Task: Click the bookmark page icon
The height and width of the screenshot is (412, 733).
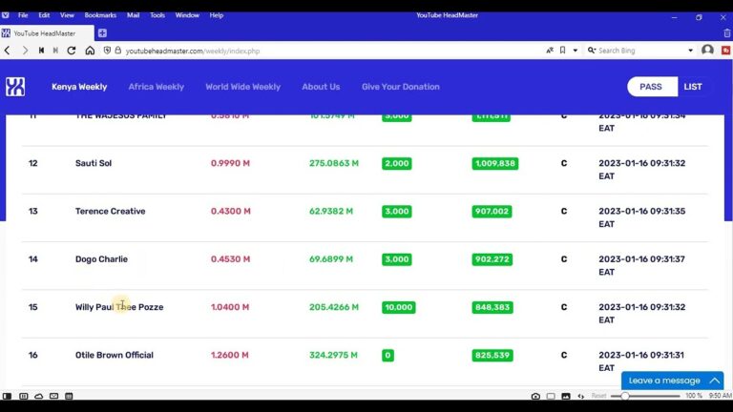Action: coord(562,51)
